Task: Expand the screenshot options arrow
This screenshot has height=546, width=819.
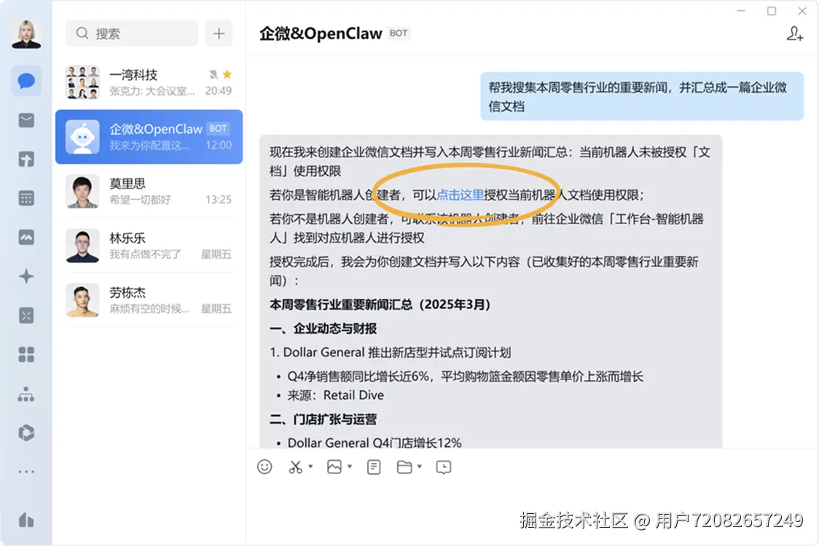Action: tap(310, 466)
